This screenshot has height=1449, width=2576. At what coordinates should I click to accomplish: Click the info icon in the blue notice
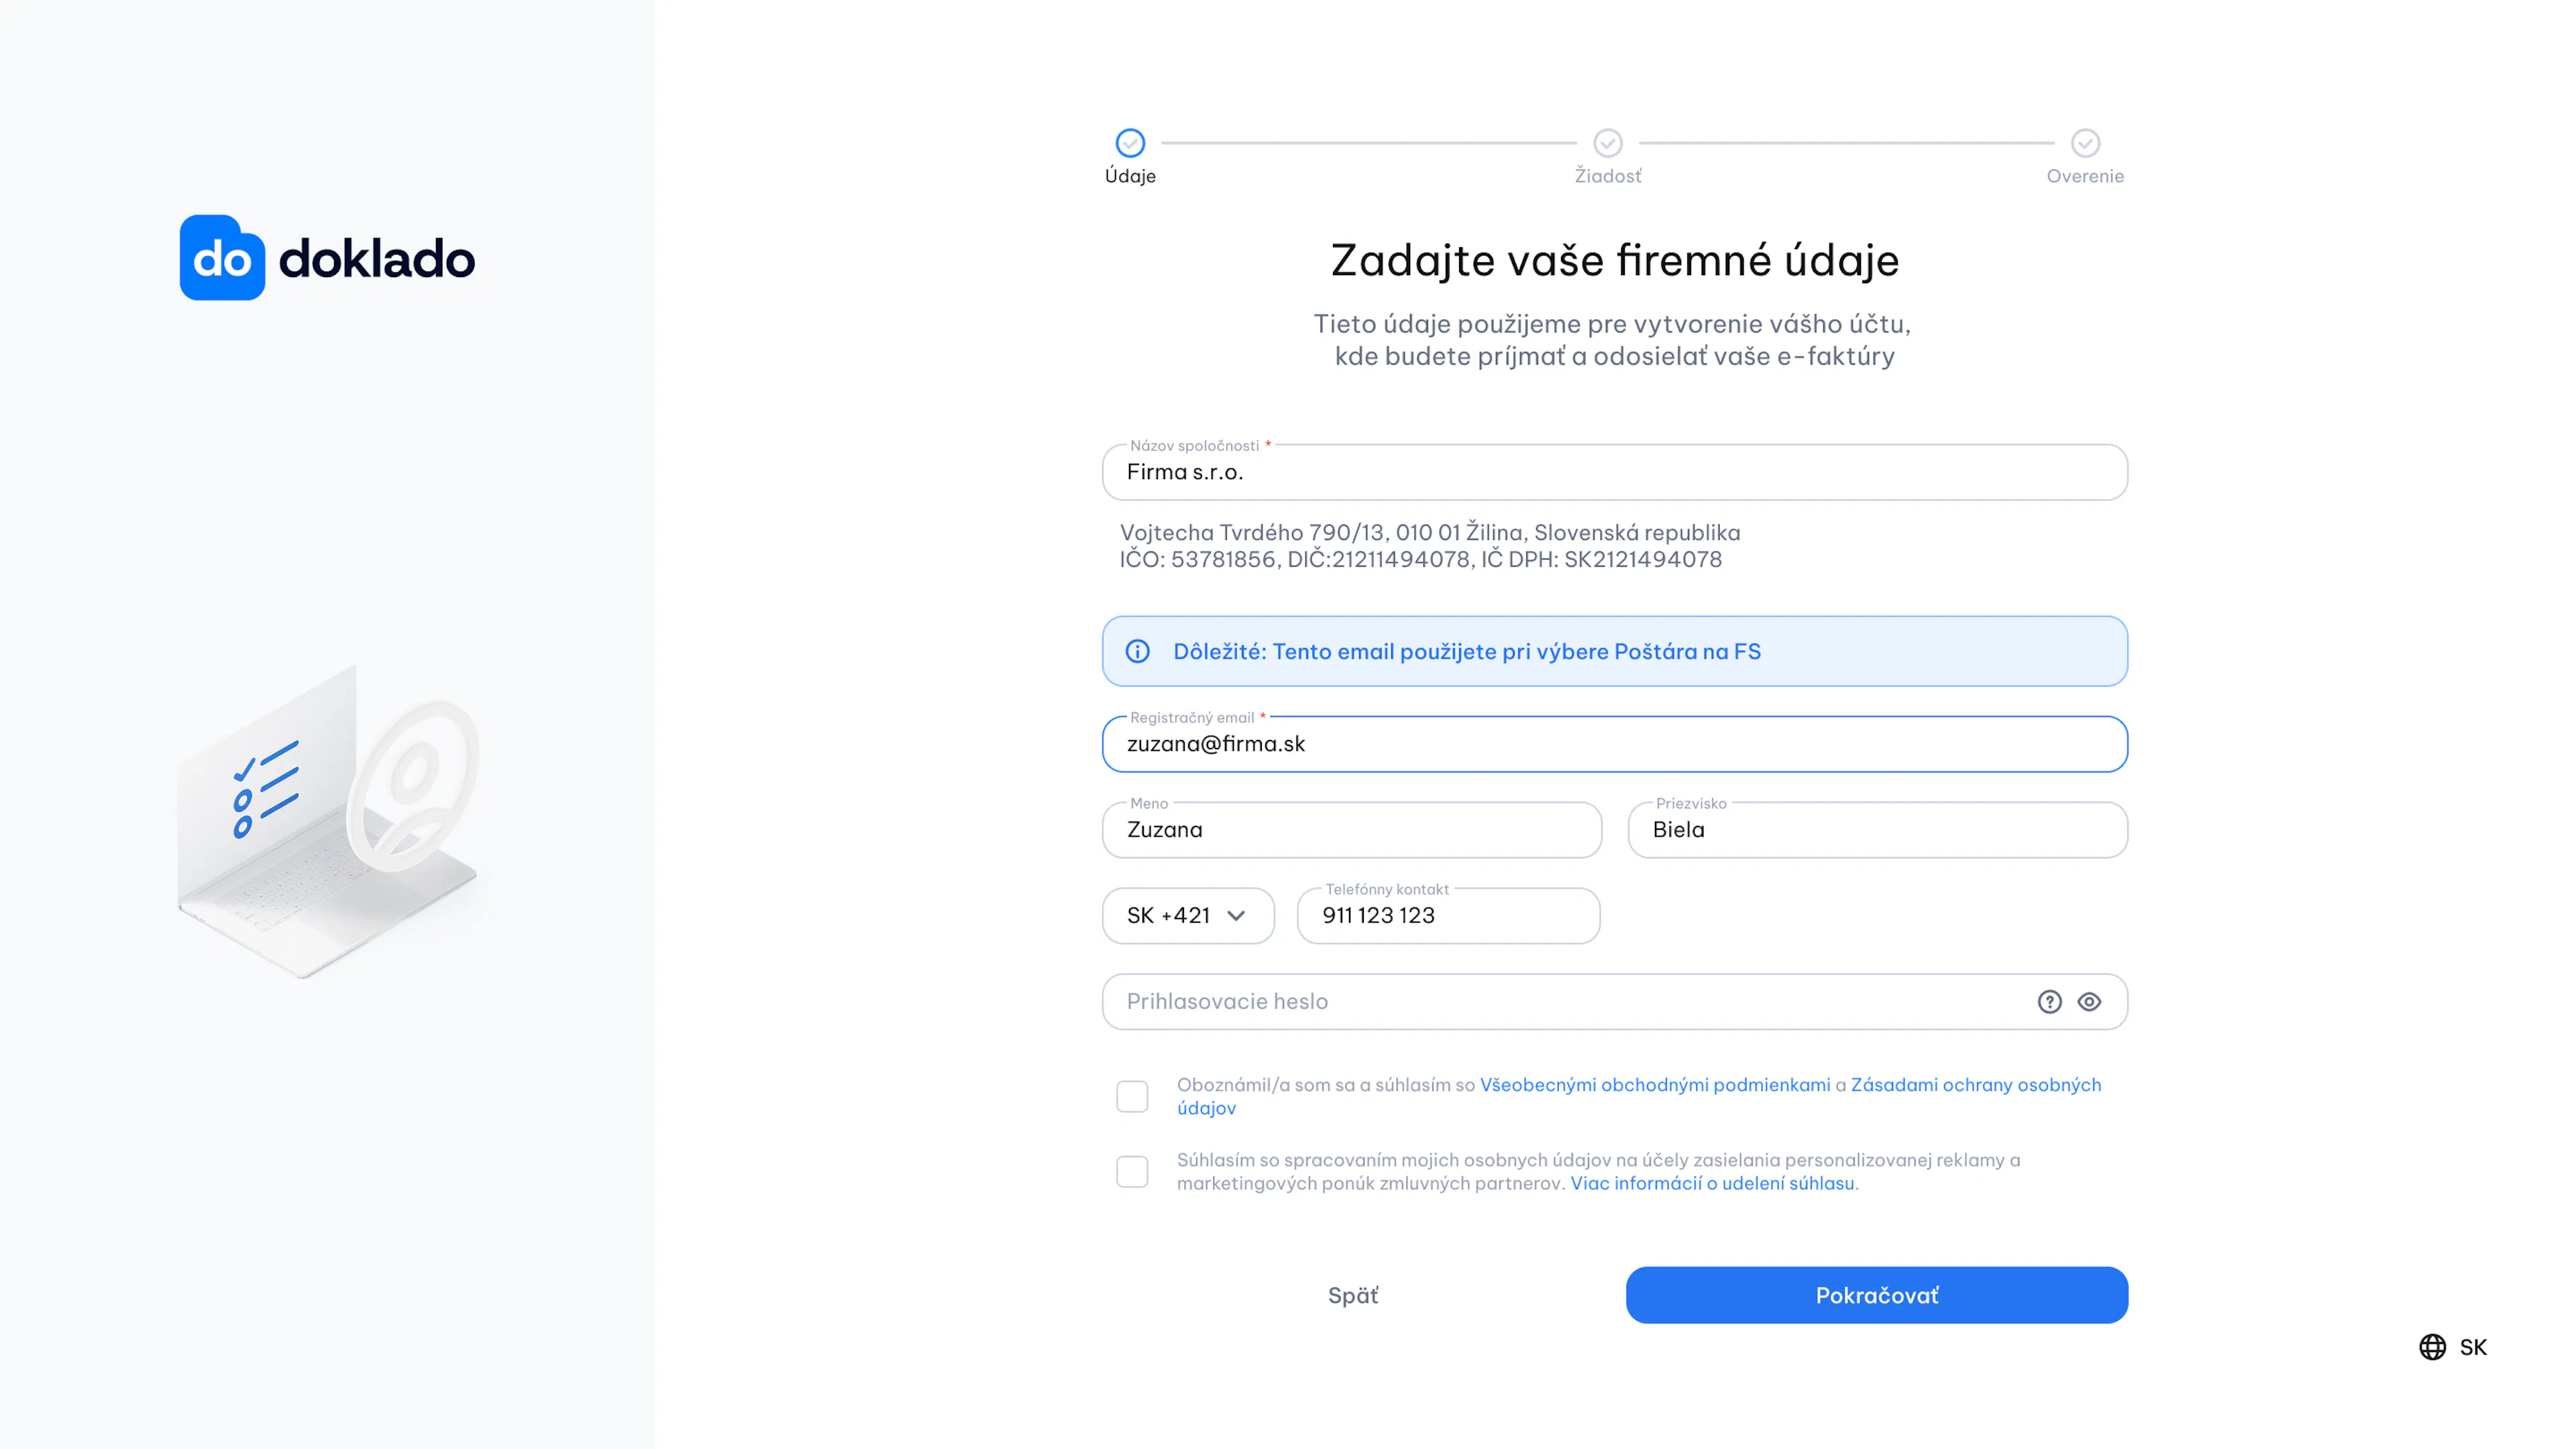[1137, 651]
